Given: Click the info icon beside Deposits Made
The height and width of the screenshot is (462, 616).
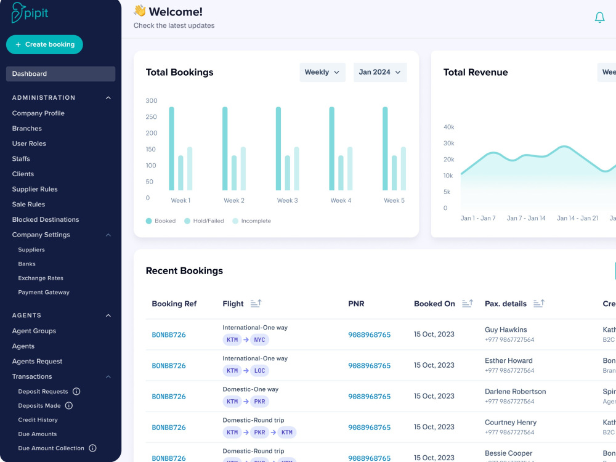Looking at the screenshot, I should coord(69,405).
